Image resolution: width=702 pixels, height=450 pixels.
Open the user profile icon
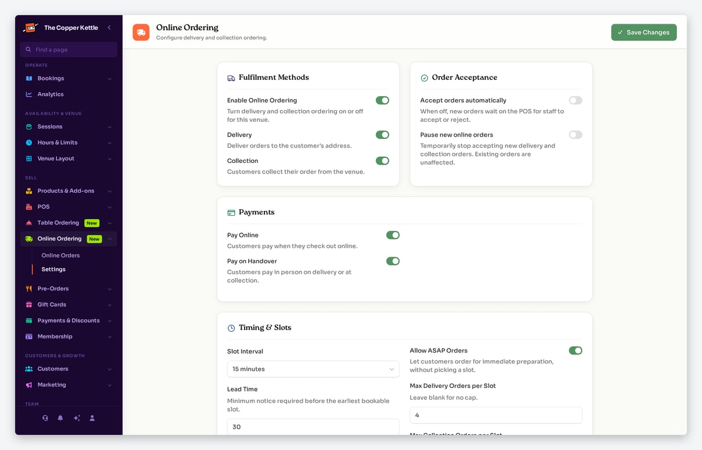[92, 418]
